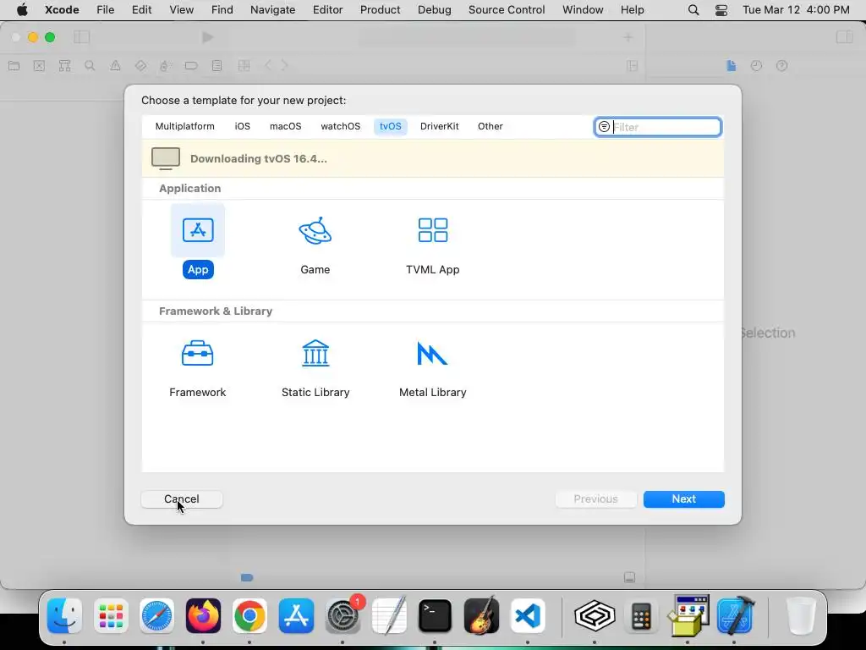Open the Apple menu

[22, 10]
